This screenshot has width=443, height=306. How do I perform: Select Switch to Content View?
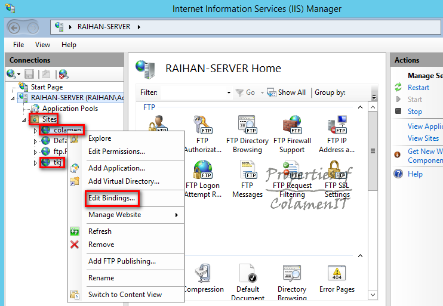[126, 294]
